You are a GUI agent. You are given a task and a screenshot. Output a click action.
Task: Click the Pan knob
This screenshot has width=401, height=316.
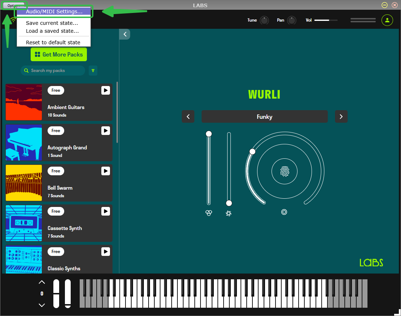291,20
